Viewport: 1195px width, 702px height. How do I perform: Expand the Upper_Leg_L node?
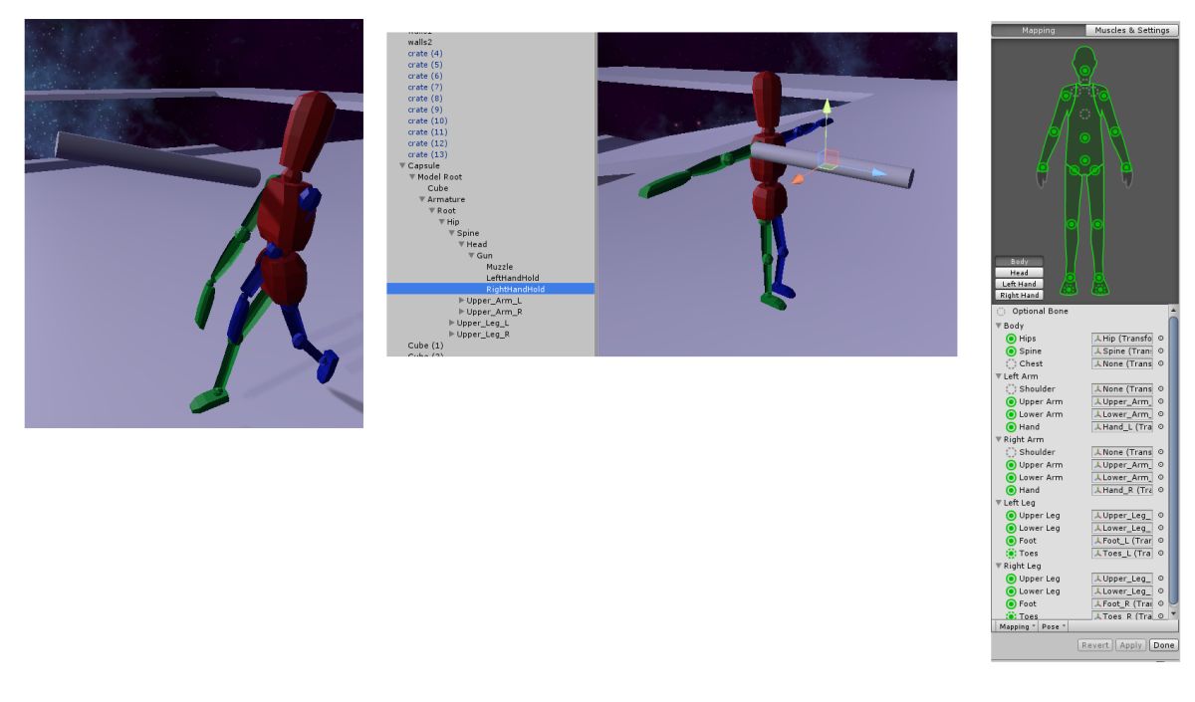(x=452, y=323)
